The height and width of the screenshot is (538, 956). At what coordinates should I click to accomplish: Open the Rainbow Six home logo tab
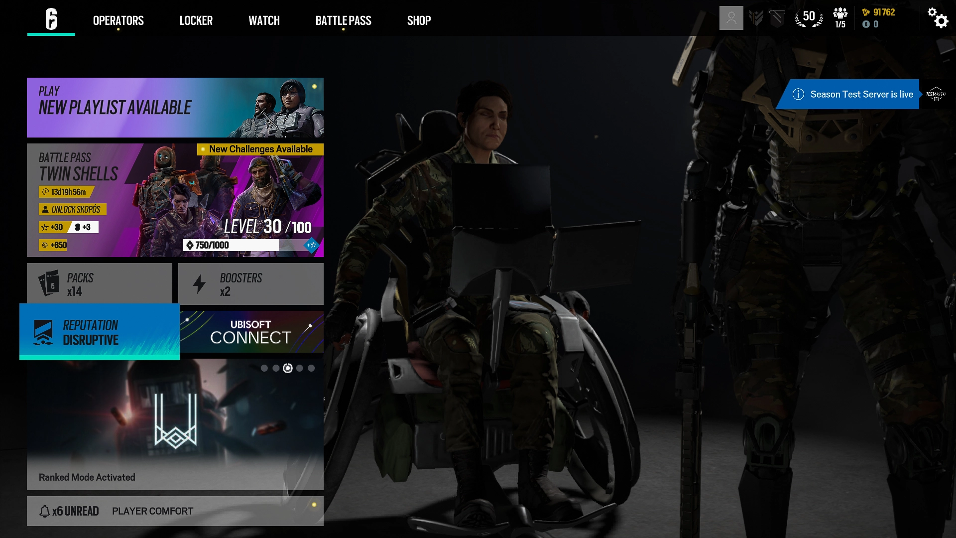point(51,19)
